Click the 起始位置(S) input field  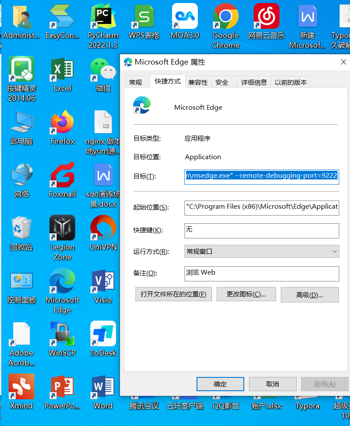[262, 208]
